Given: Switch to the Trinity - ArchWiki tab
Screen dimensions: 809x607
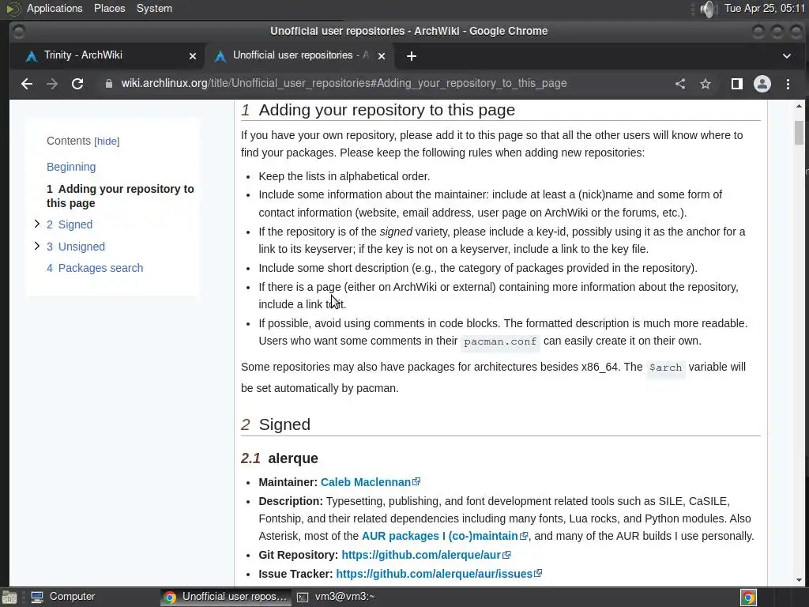Looking at the screenshot, I should tap(107, 55).
